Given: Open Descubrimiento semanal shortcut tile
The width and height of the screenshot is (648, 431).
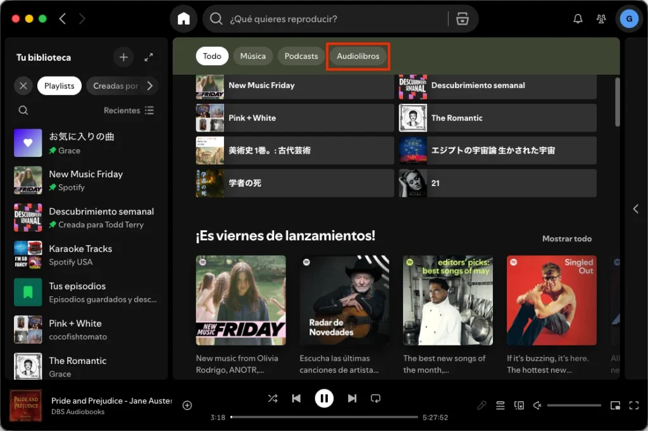Looking at the screenshot, I should pos(497,86).
